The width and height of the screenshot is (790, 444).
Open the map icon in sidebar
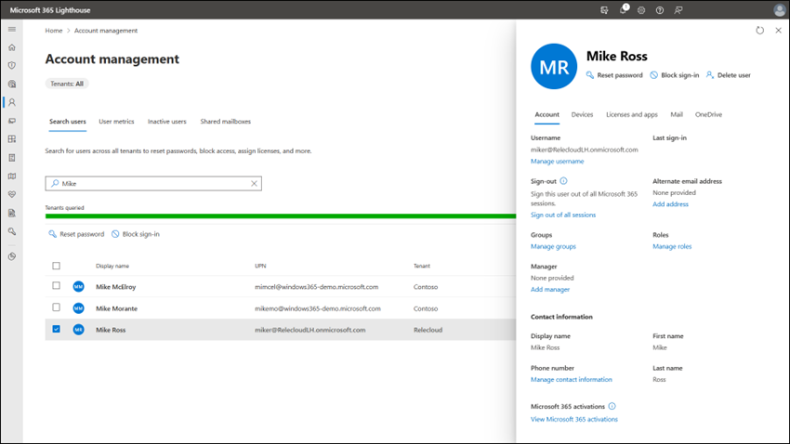tap(12, 176)
